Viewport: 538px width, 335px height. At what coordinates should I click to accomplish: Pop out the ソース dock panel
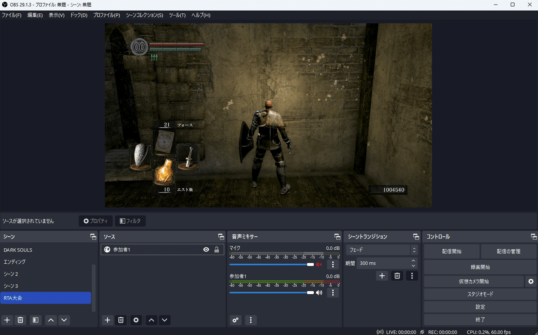tap(221, 236)
